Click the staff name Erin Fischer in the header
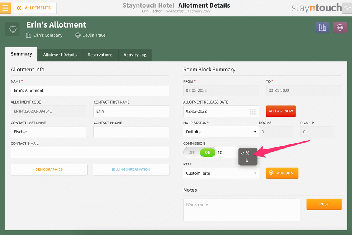This screenshot has height=235, width=352. coord(152,11)
